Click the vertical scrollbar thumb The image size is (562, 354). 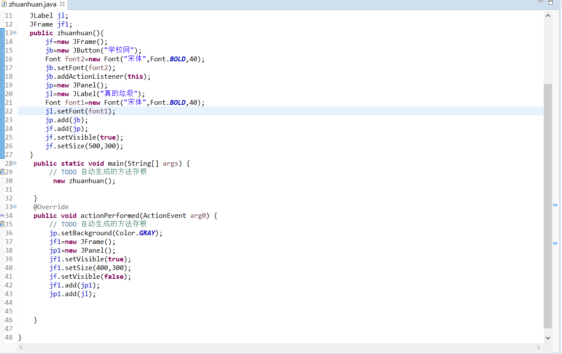tap(548, 206)
